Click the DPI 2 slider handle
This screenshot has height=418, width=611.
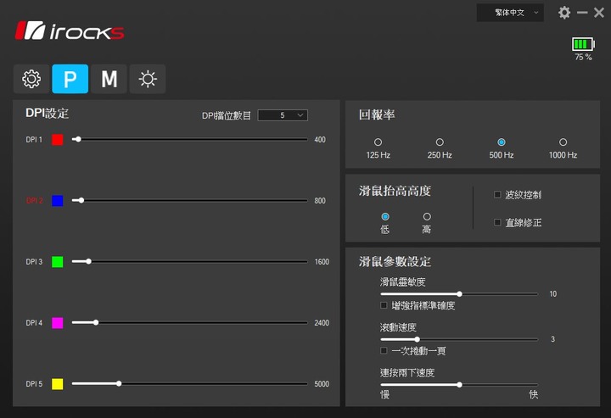(x=81, y=200)
